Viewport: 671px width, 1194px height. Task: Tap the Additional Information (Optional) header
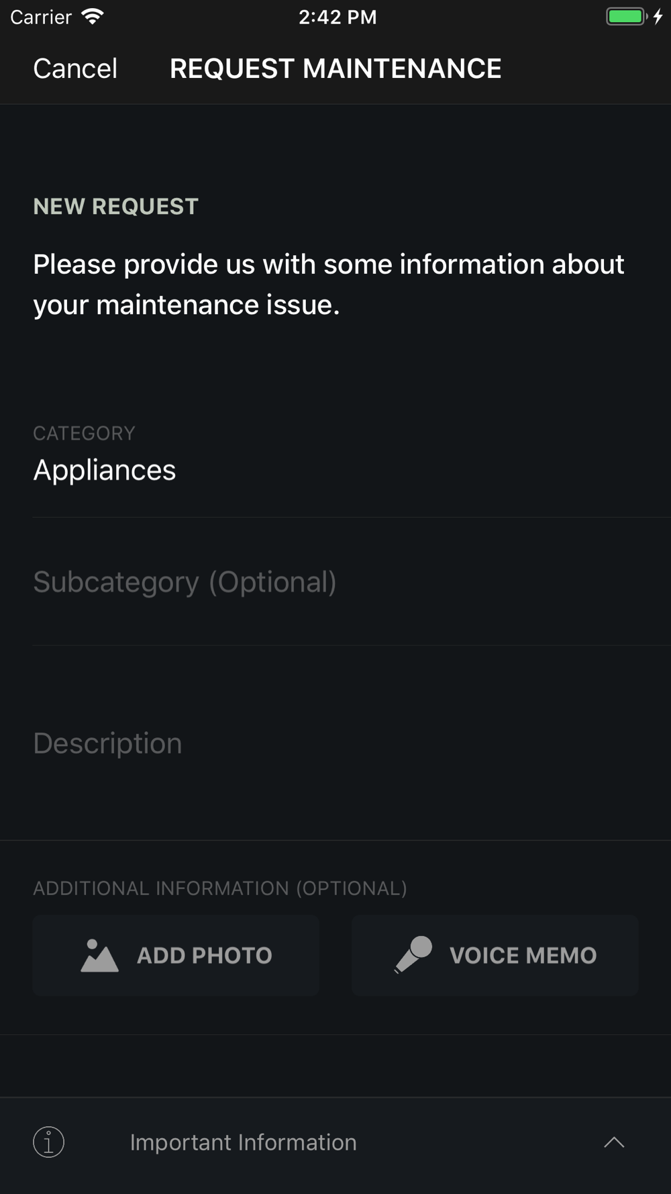coord(220,888)
